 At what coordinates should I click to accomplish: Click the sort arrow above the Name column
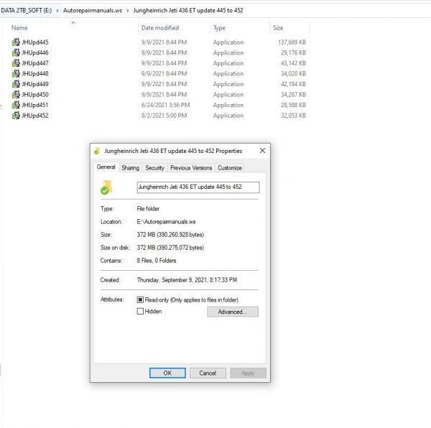coord(73,22)
